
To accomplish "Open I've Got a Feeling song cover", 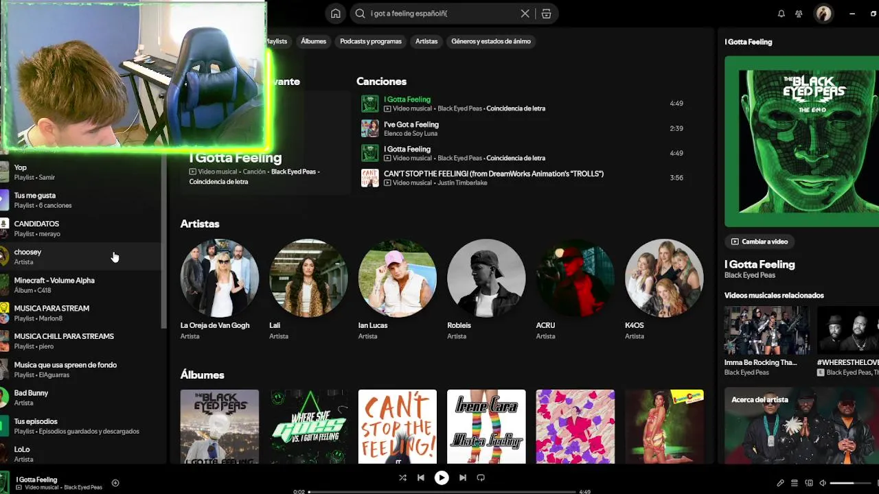I will [370, 128].
